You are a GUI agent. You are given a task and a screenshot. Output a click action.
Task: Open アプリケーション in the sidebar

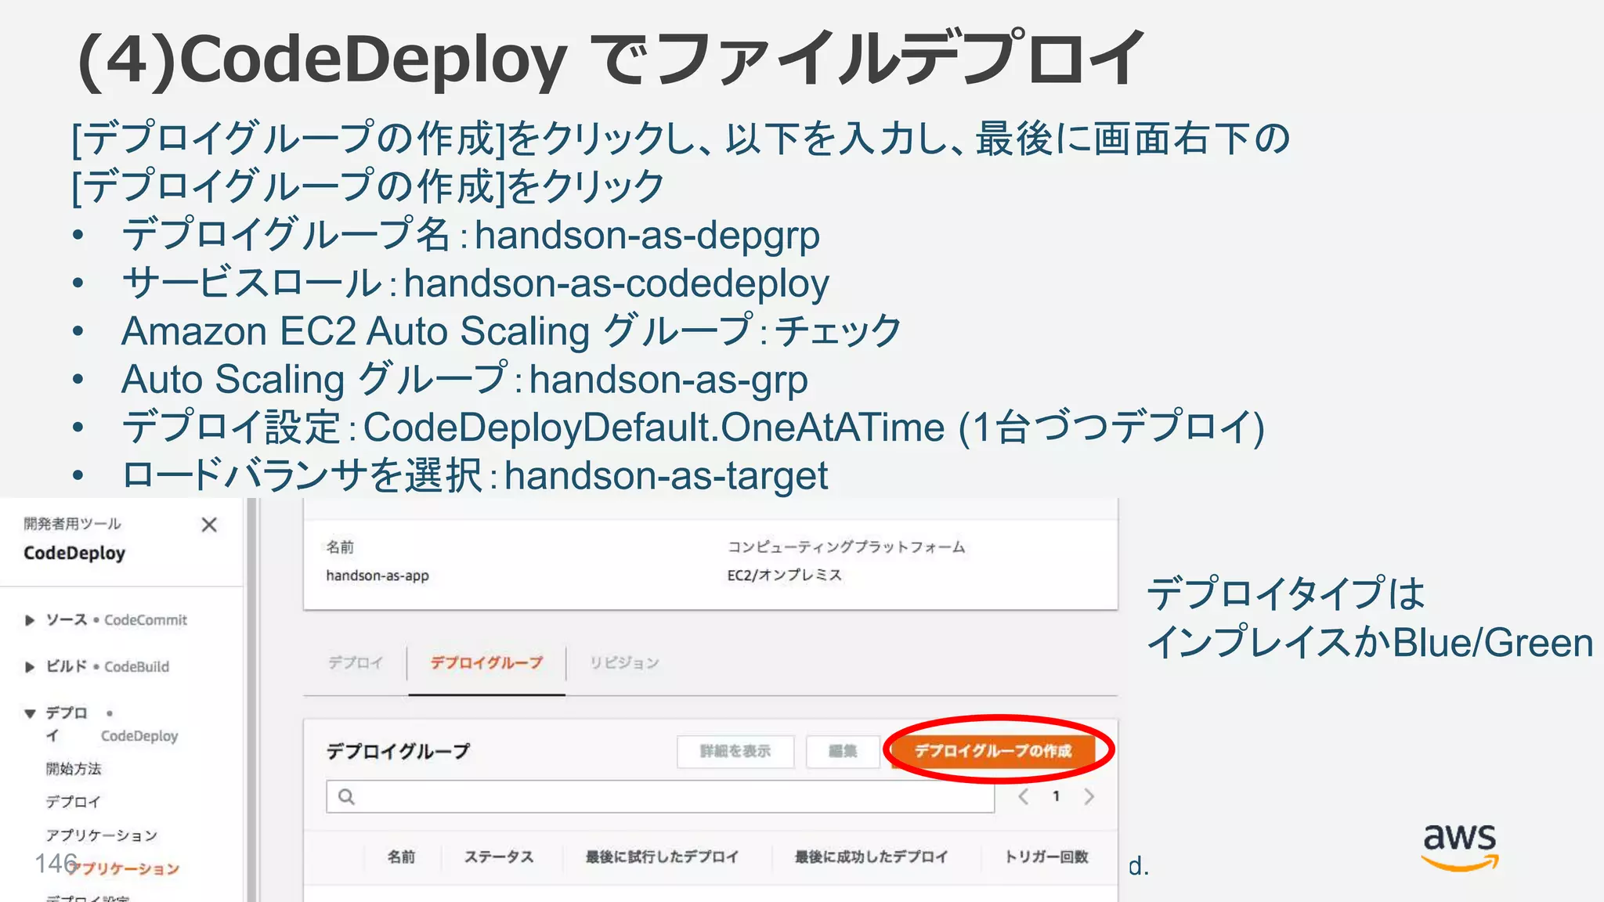(x=102, y=835)
